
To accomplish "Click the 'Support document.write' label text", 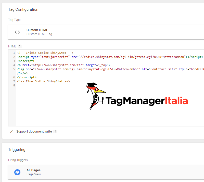I will [x=34, y=132].
